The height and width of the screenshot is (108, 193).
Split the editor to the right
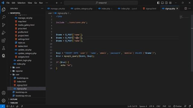185,8
